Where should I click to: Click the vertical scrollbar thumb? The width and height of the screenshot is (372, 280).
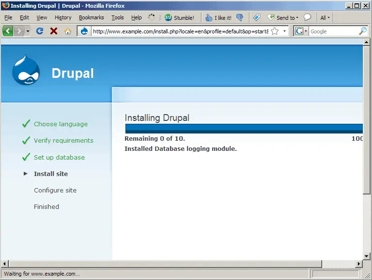pyautogui.click(x=366, y=120)
